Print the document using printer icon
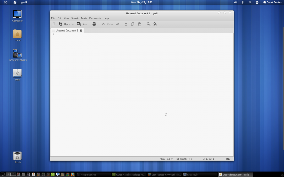284x177 pixels. point(94,24)
